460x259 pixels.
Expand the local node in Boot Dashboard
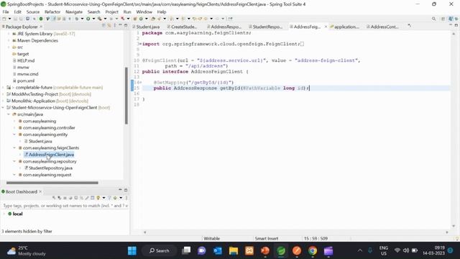point(4,214)
